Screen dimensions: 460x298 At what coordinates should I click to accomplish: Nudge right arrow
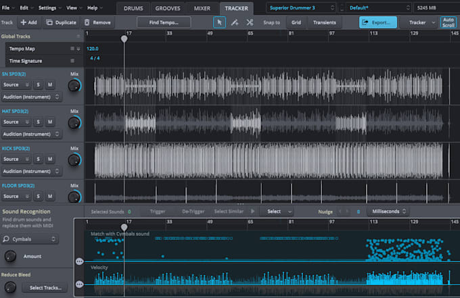(347, 212)
